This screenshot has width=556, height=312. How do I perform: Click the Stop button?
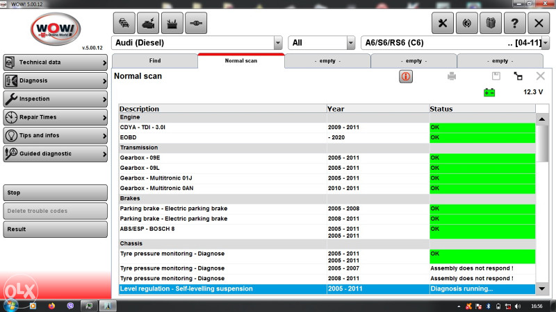coord(56,193)
